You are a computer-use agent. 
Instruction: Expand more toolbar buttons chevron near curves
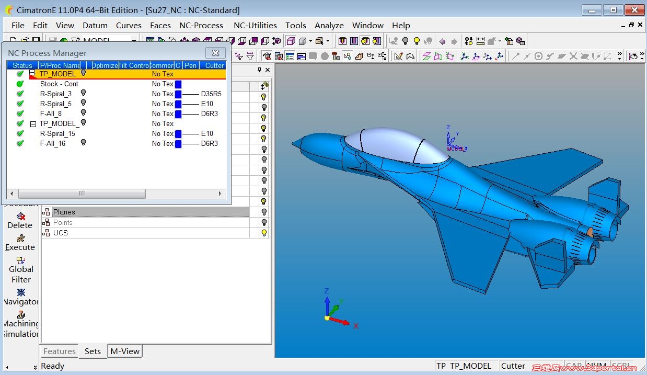[x=620, y=55]
